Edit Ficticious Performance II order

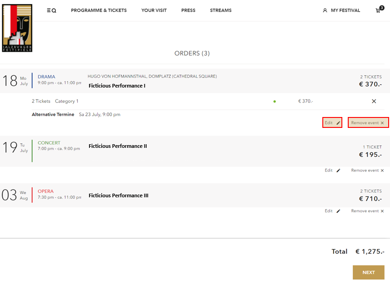point(332,171)
